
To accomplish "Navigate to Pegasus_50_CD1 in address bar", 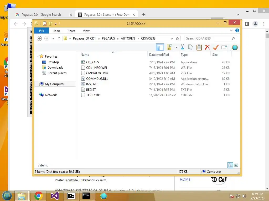I will pyautogui.click(x=84, y=38).
